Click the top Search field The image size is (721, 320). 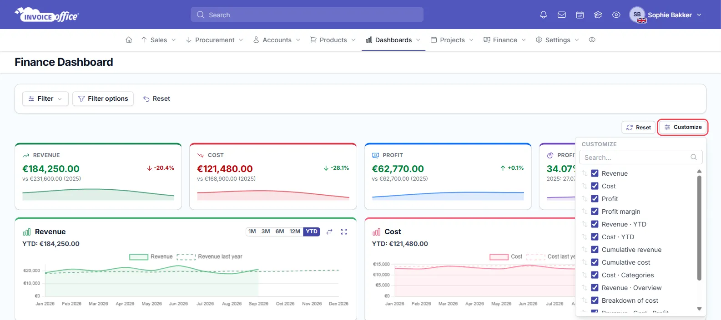click(307, 15)
